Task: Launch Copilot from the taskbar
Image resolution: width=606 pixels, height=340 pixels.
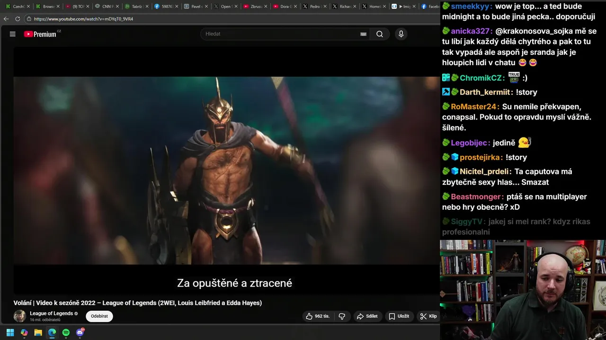Action: point(24,332)
